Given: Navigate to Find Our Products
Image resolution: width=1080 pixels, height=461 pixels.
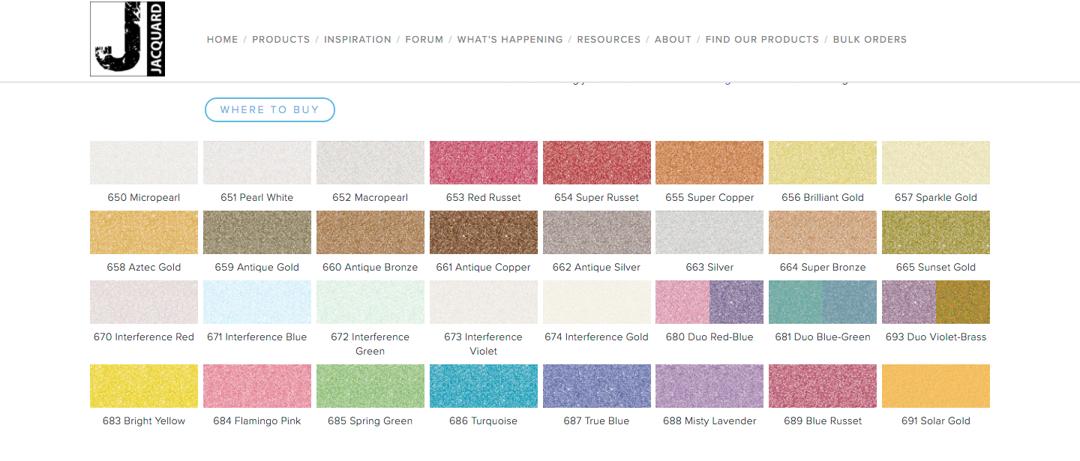Looking at the screenshot, I should pyautogui.click(x=762, y=40).
